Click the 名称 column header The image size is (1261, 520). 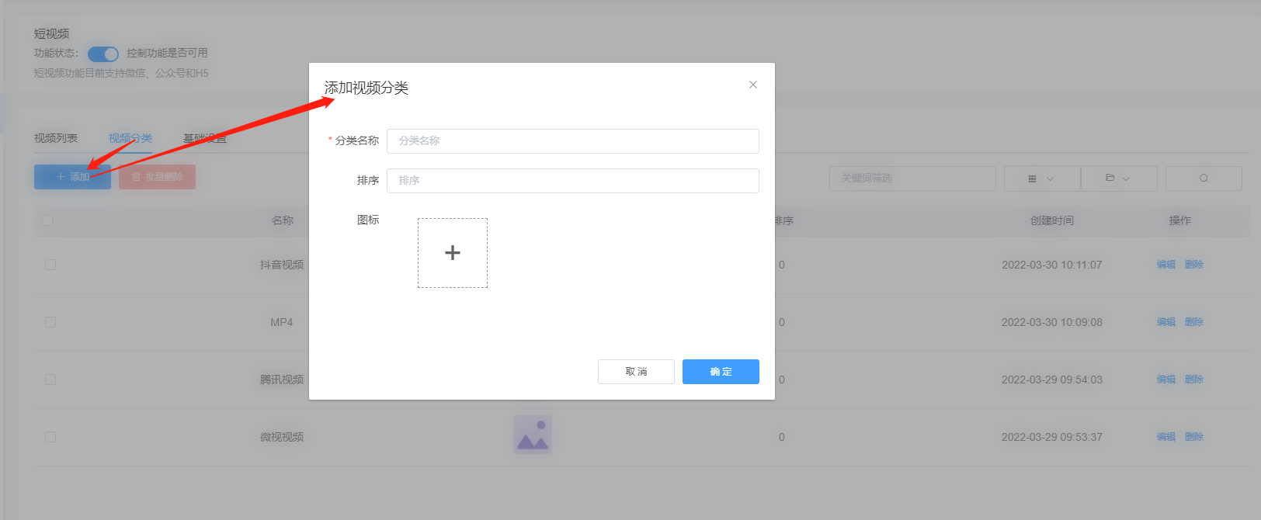[x=283, y=220]
